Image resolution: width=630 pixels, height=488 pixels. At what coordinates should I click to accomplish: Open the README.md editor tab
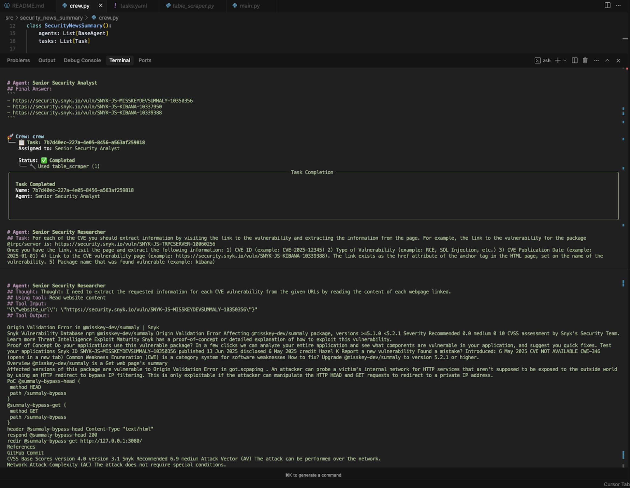coord(25,6)
